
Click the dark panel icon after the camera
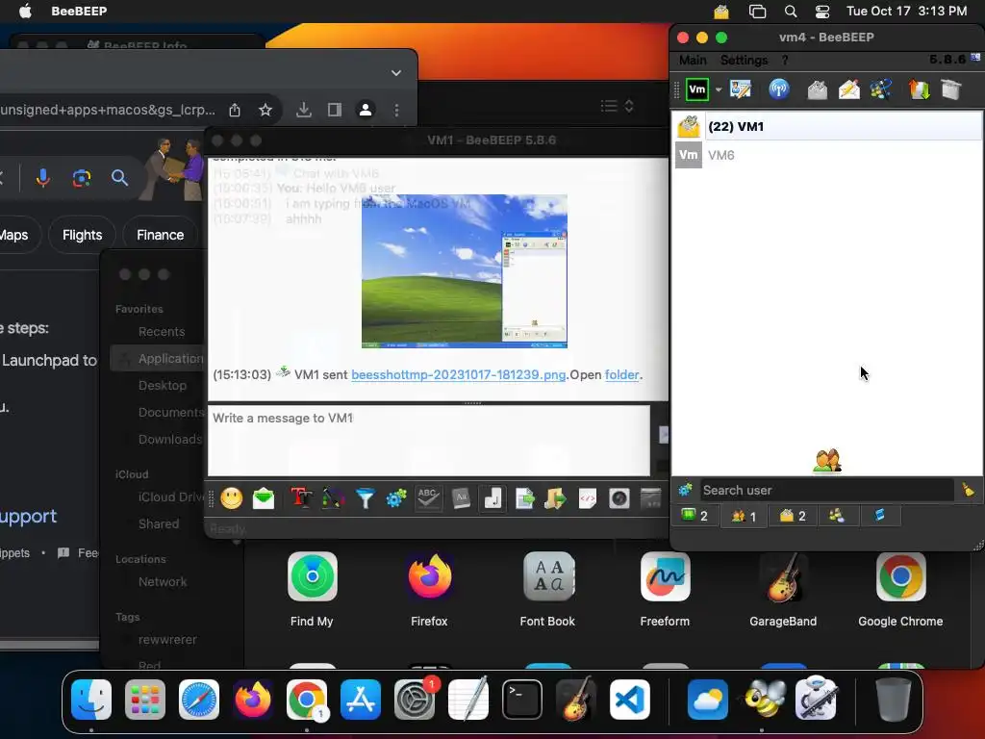pos(651,499)
